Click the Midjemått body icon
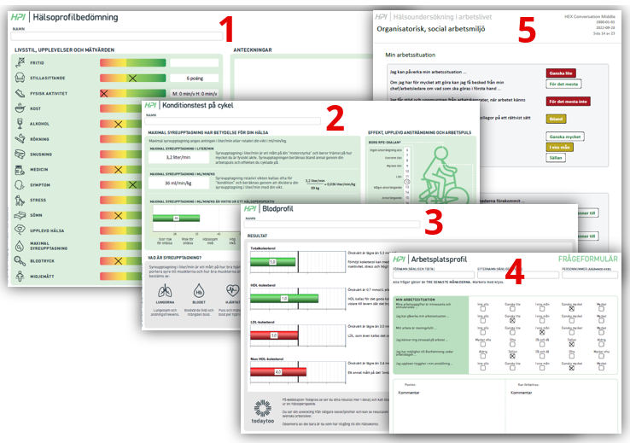The width and height of the screenshot is (630, 443). tap(20, 277)
